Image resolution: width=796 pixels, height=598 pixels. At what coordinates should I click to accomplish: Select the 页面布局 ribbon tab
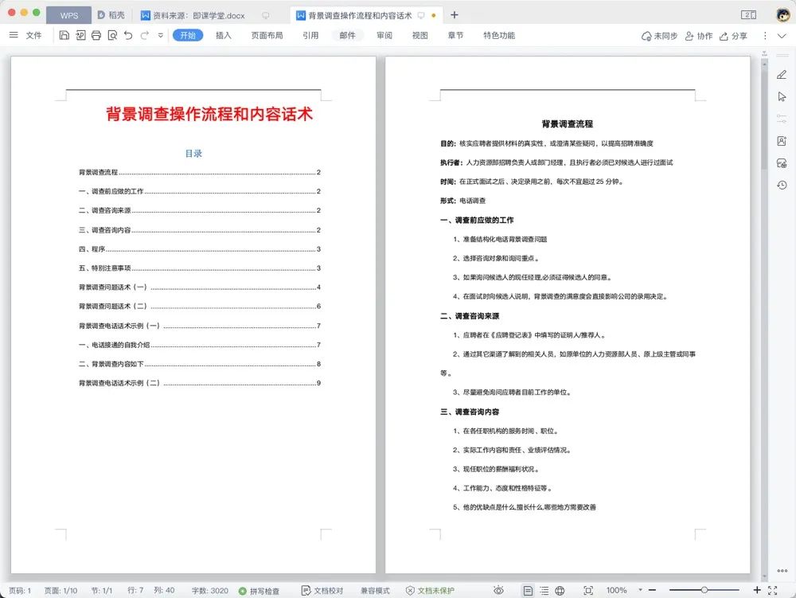click(267, 35)
